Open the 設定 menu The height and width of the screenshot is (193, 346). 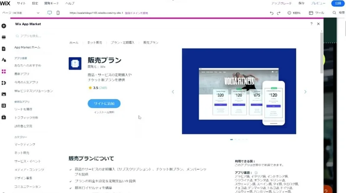point(35,3)
